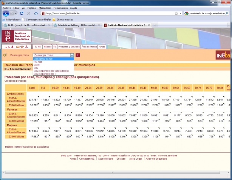Open the Marcadores menu

[x=45, y=8]
